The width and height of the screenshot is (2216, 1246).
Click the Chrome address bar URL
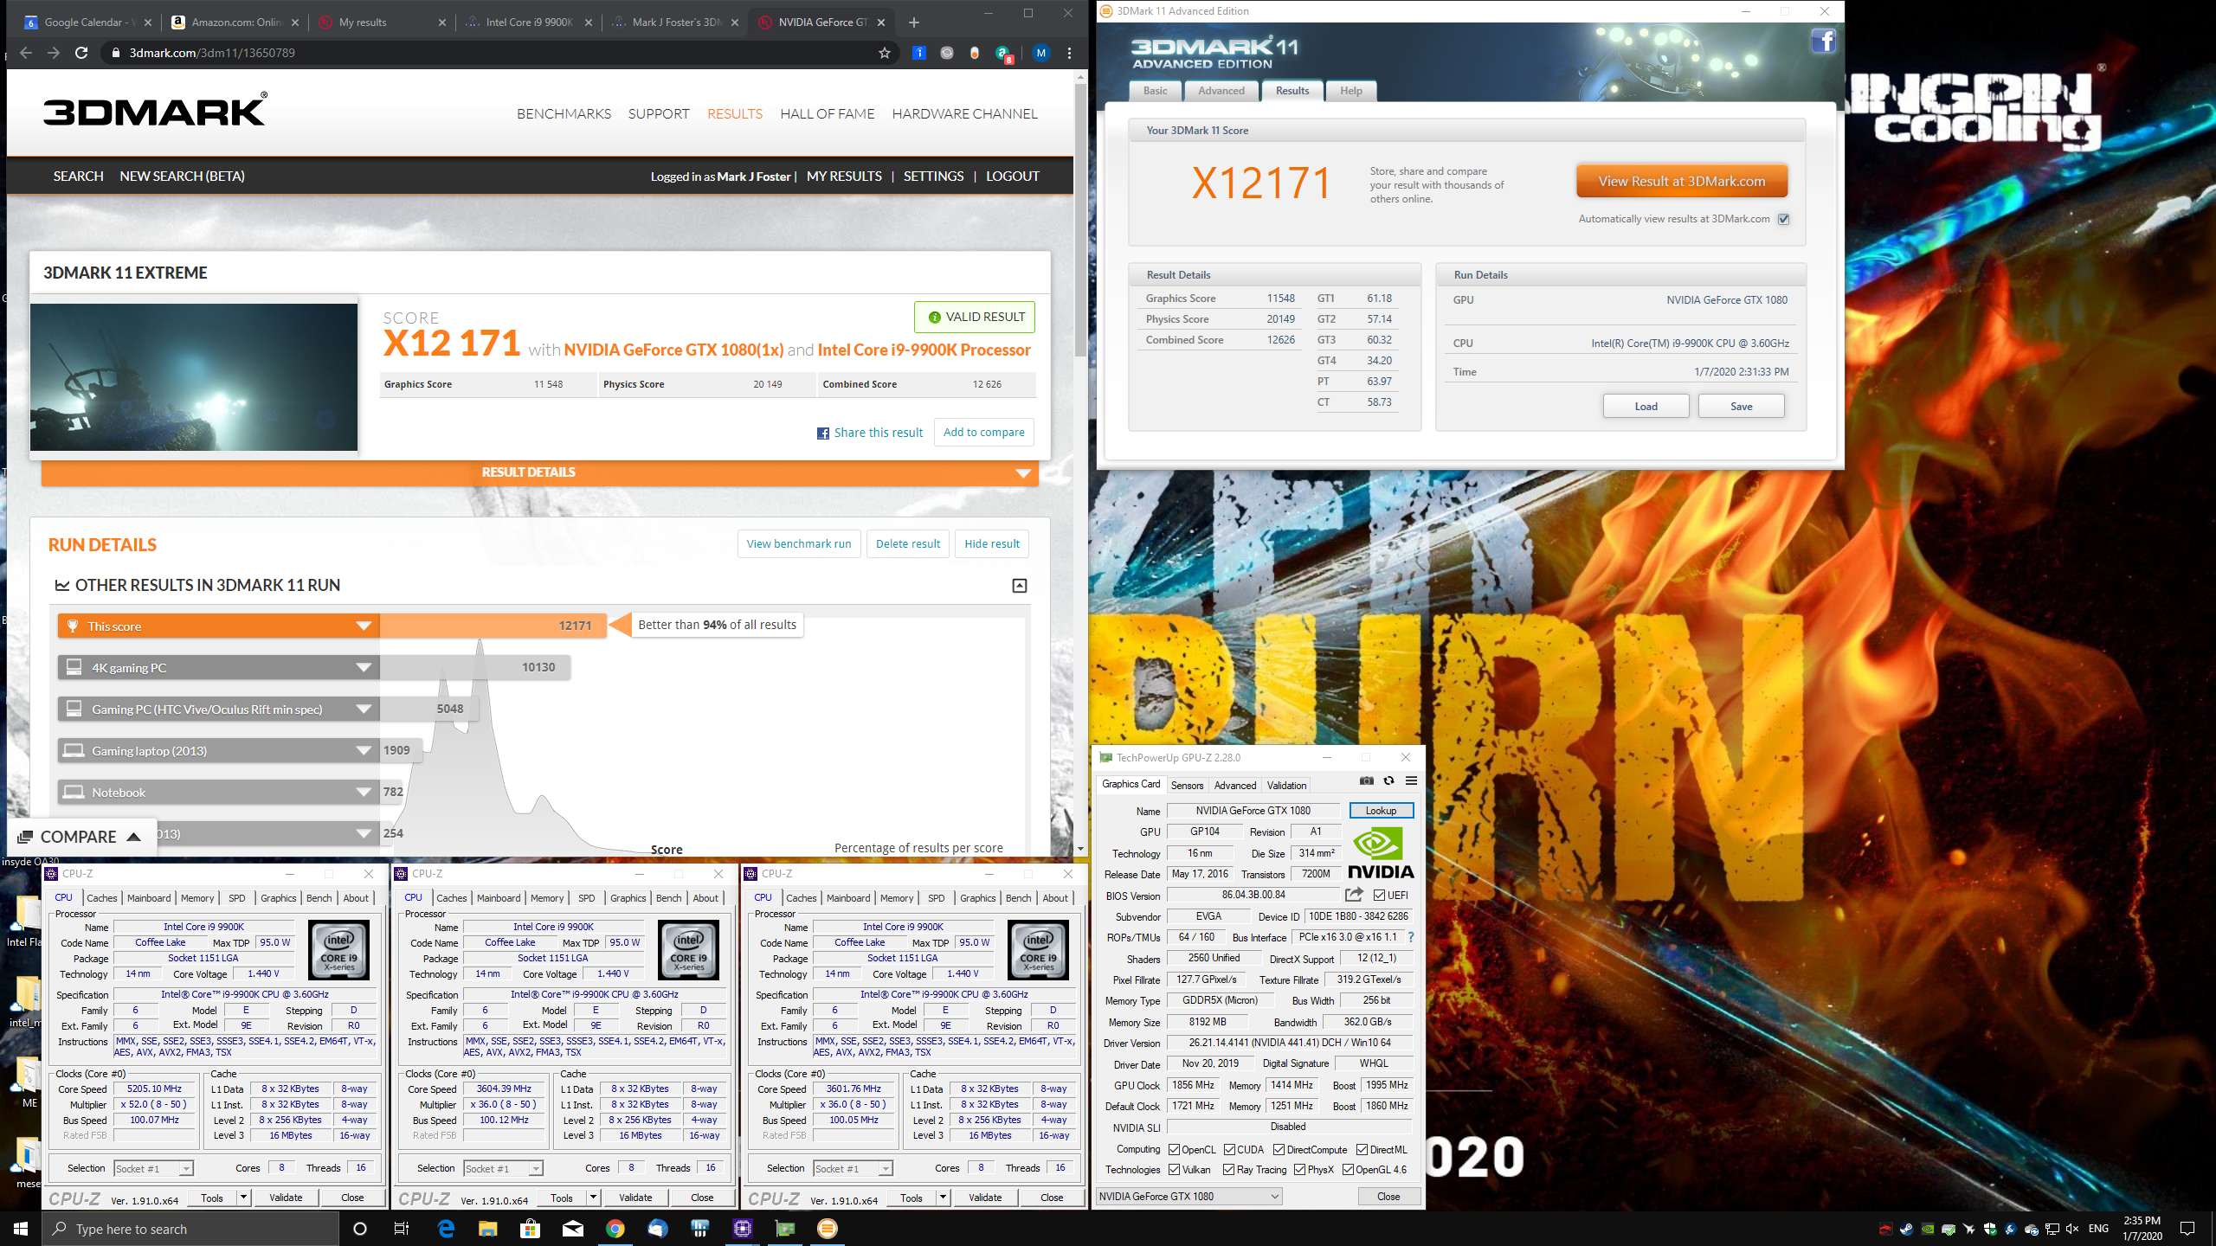212,53
